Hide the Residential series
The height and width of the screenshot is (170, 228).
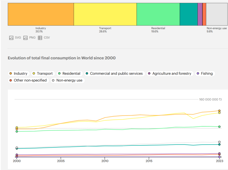pos(69,73)
